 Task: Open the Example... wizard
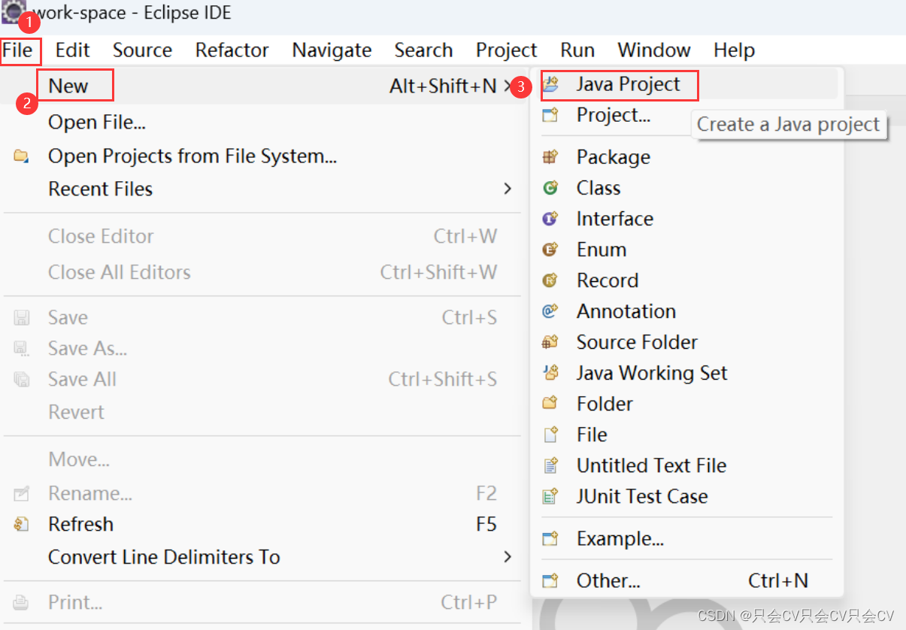click(618, 538)
